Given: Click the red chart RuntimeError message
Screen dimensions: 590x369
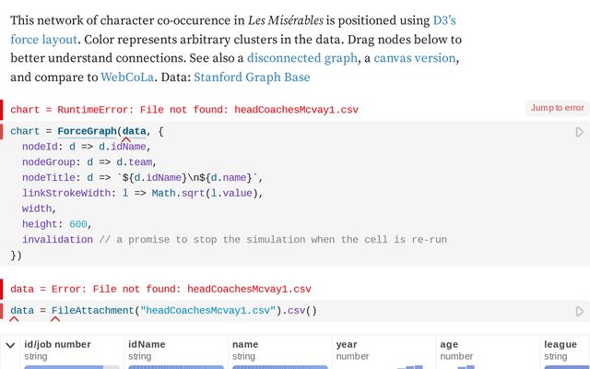Looking at the screenshot, I should tap(184, 110).
